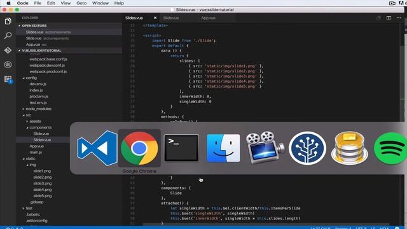Open the Search view in activity bar
The image size is (407, 229).
8,36
